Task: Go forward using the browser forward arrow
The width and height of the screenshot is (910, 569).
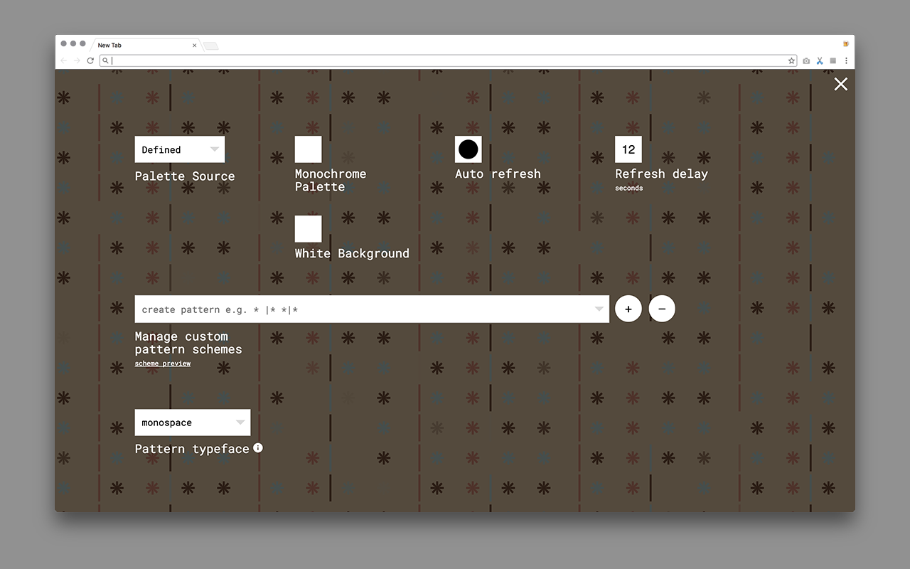Action: [77, 61]
